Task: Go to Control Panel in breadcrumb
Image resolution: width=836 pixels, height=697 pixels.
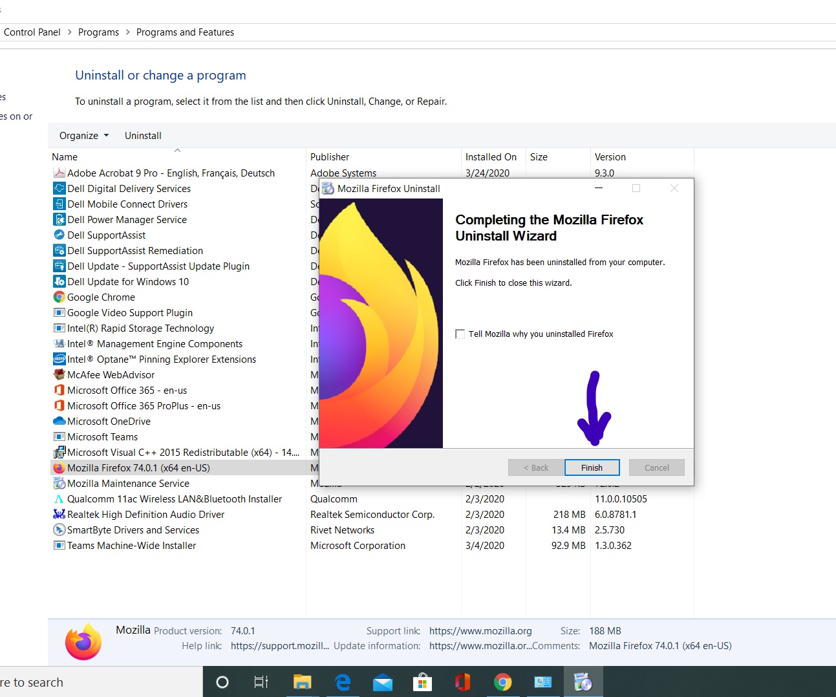Action: pyautogui.click(x=32, y=32)
